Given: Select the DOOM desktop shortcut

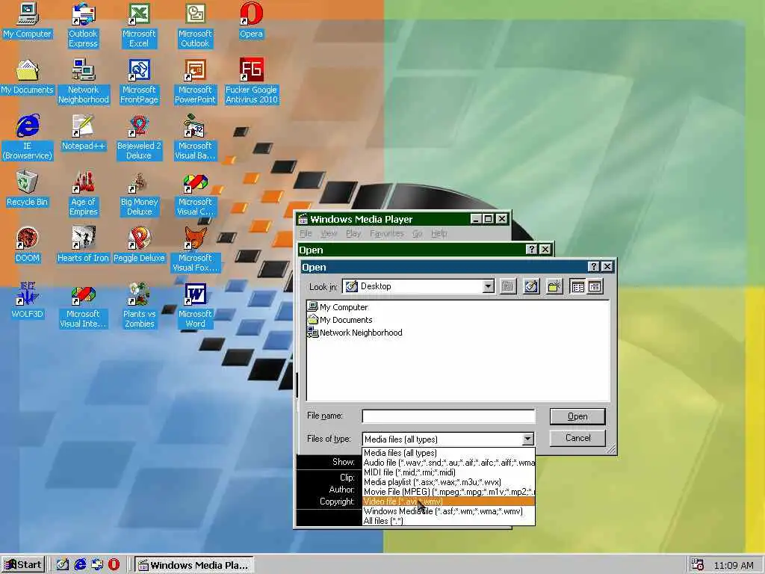Looking at the screenshot, I should point(28,245).
